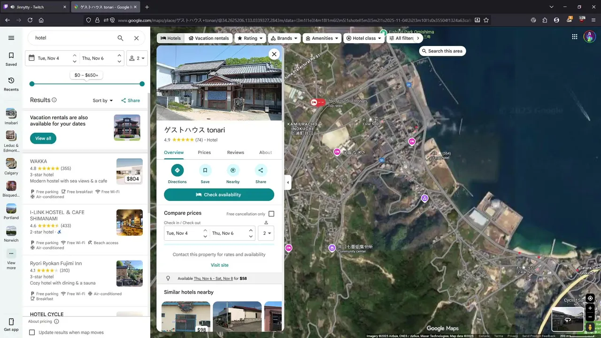Click Share results link
The image size is (601, 338).
(x=131, y=100)
